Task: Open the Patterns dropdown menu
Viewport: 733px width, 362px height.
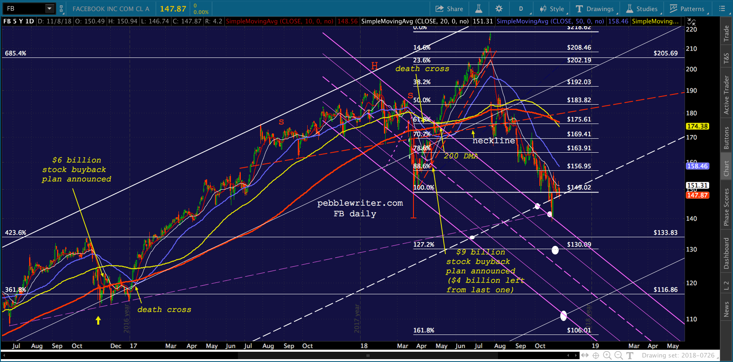Action: [x=687, y=9]
